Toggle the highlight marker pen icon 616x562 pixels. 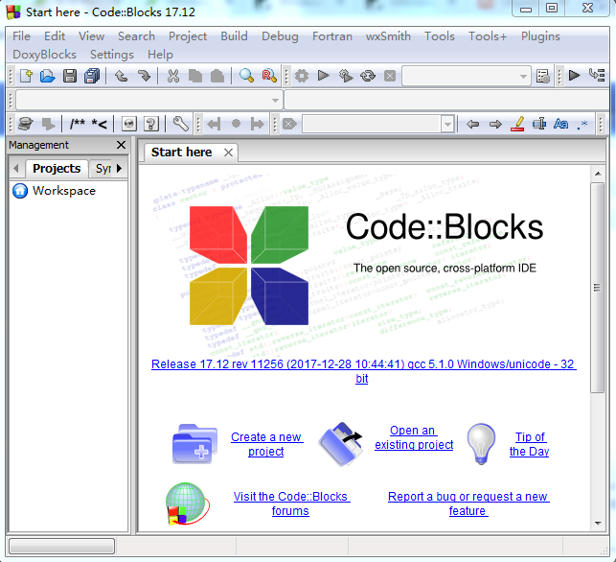517,124
